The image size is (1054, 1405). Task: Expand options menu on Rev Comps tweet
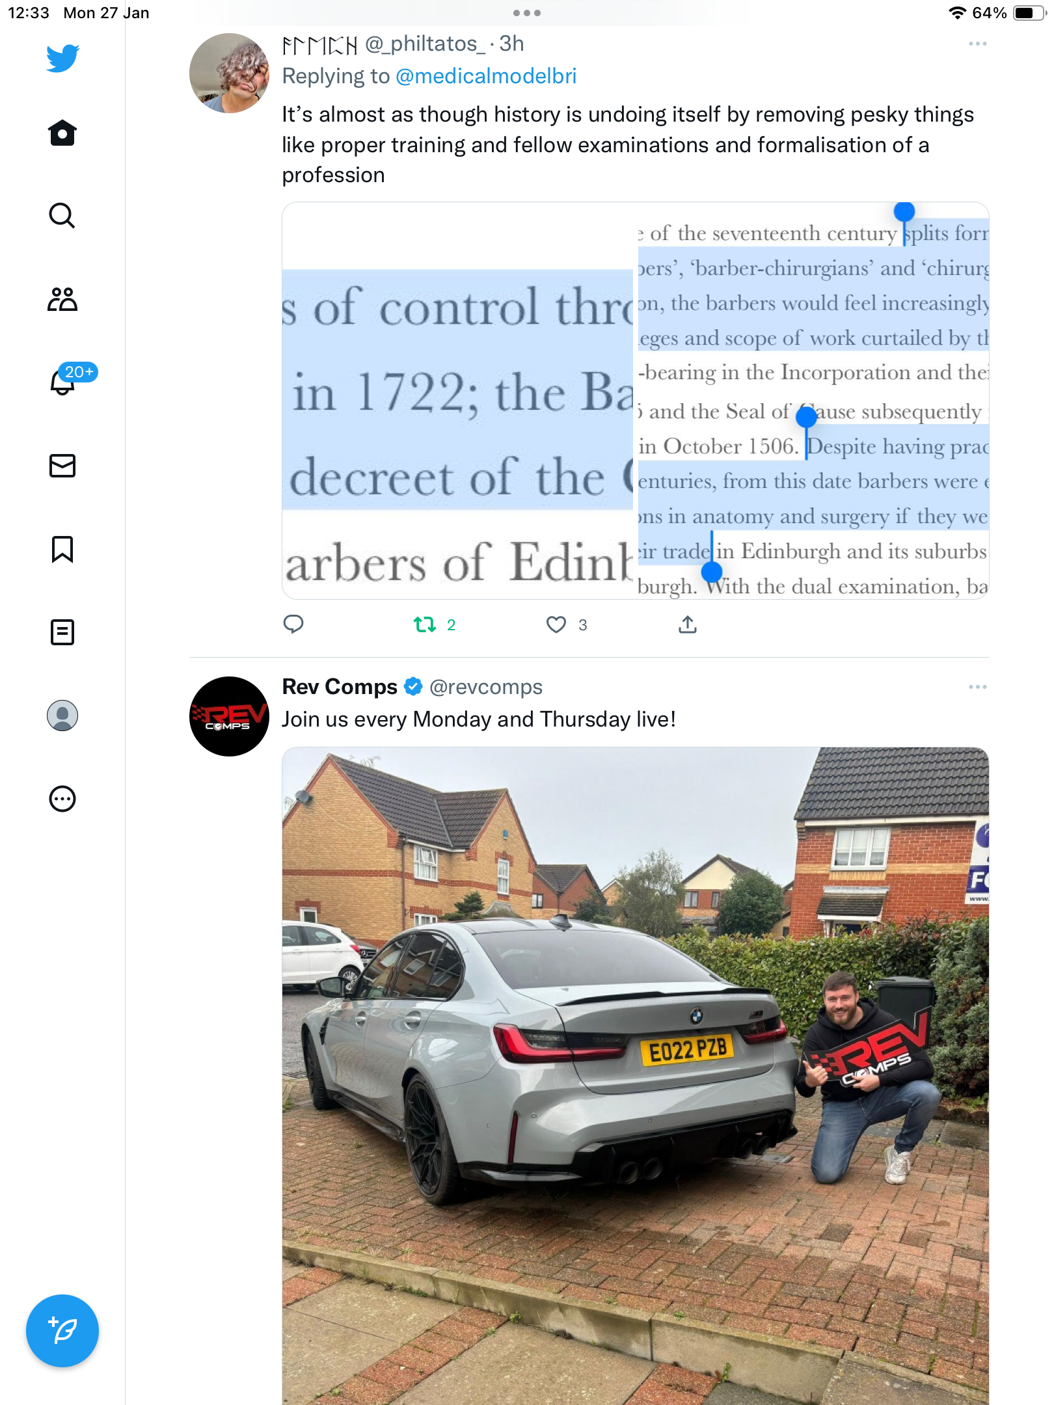977,687
